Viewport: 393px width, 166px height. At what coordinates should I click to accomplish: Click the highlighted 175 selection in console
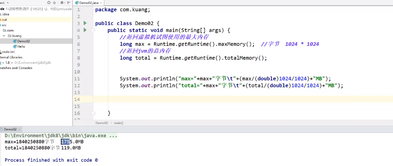coord(65,142)
